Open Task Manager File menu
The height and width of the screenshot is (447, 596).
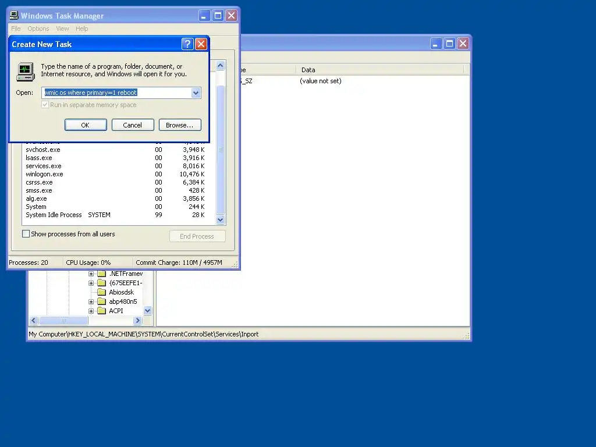tap(16, 29)
